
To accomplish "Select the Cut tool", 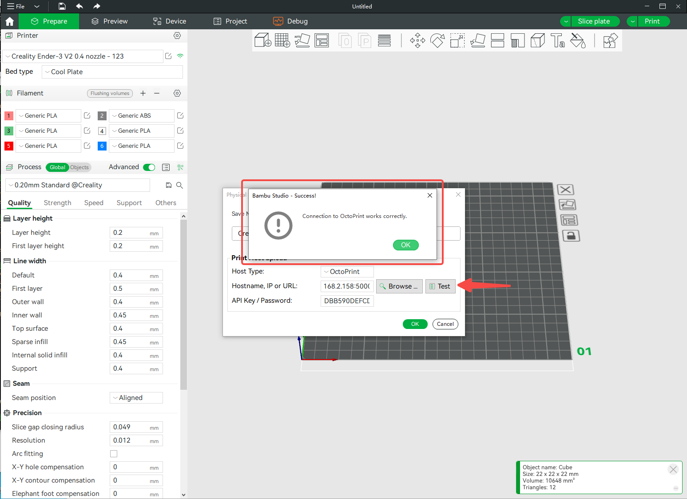I will tap(497, 40).
